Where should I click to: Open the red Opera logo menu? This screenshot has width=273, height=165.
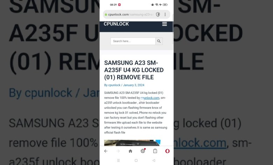pos(167,151)
